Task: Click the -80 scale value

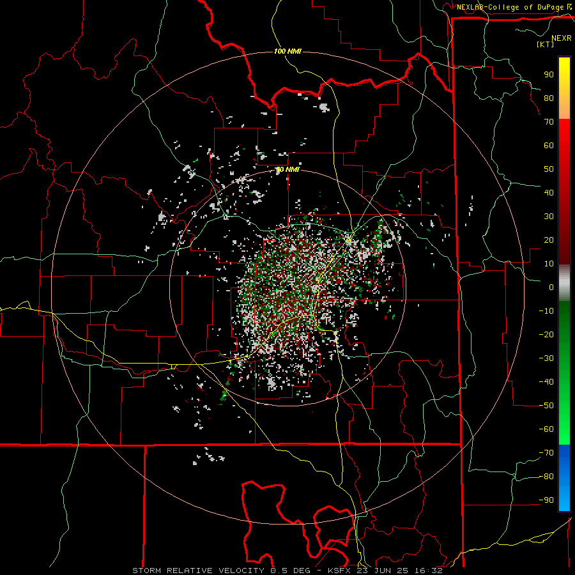Action: (x=546, y=477)
